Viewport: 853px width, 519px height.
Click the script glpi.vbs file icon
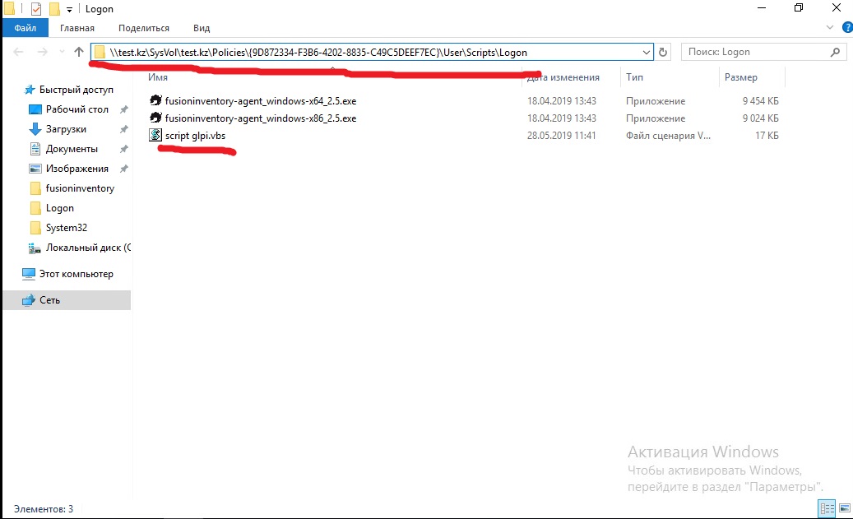click(155, 135)
